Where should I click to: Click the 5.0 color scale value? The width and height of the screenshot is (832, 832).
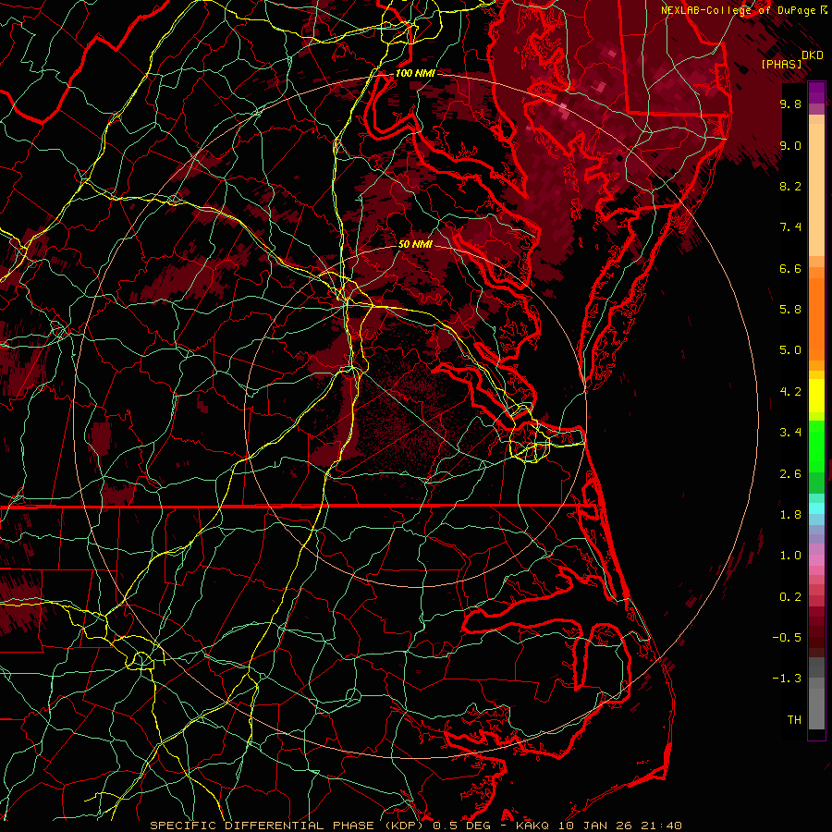pyautogui.click(x=790, y=350)
